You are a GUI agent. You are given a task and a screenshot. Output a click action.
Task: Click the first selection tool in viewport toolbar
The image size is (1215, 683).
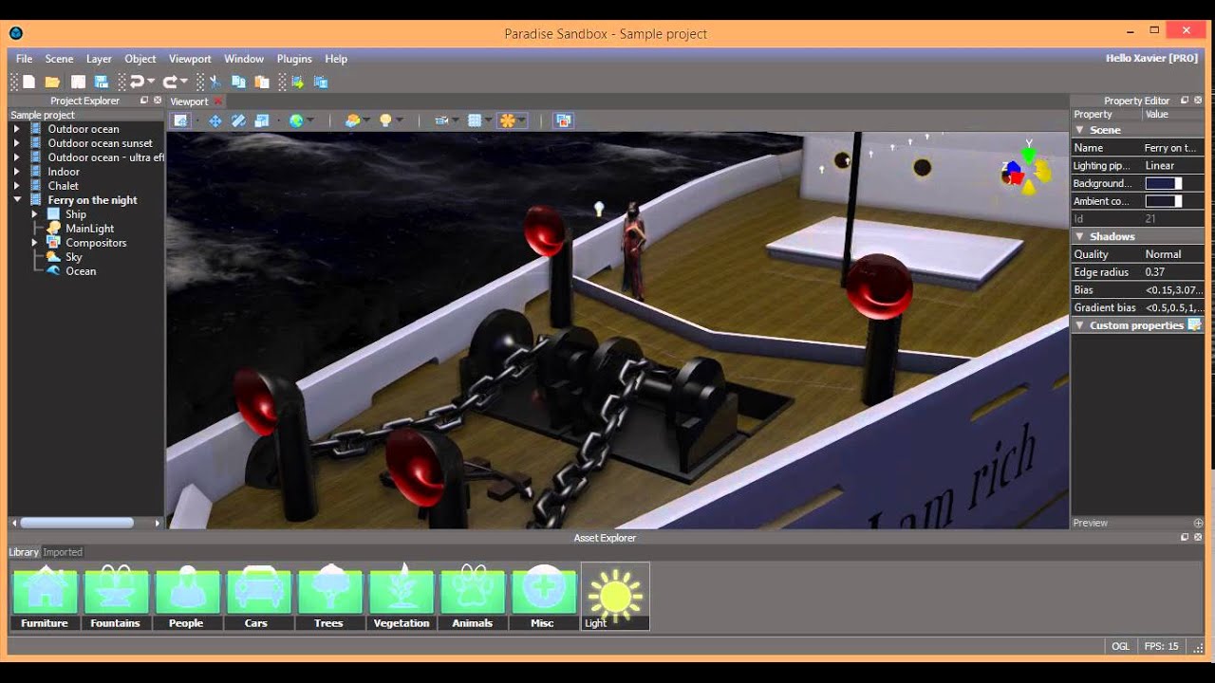(x=180, y=120)
